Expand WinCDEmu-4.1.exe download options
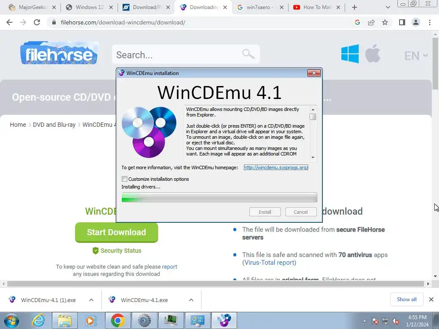Image resolution: width=439 pixels, height=329 pixels. coord(191,300)
